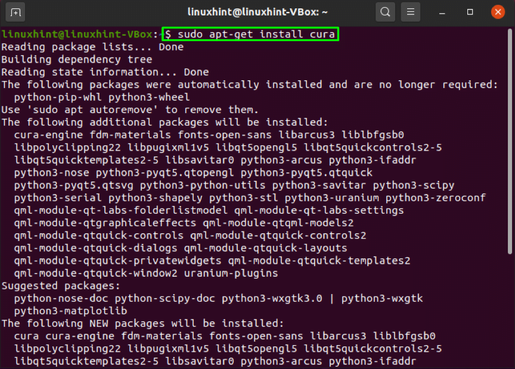Click 'qml-module-qtquick-window2' package name

click(95, 273)
